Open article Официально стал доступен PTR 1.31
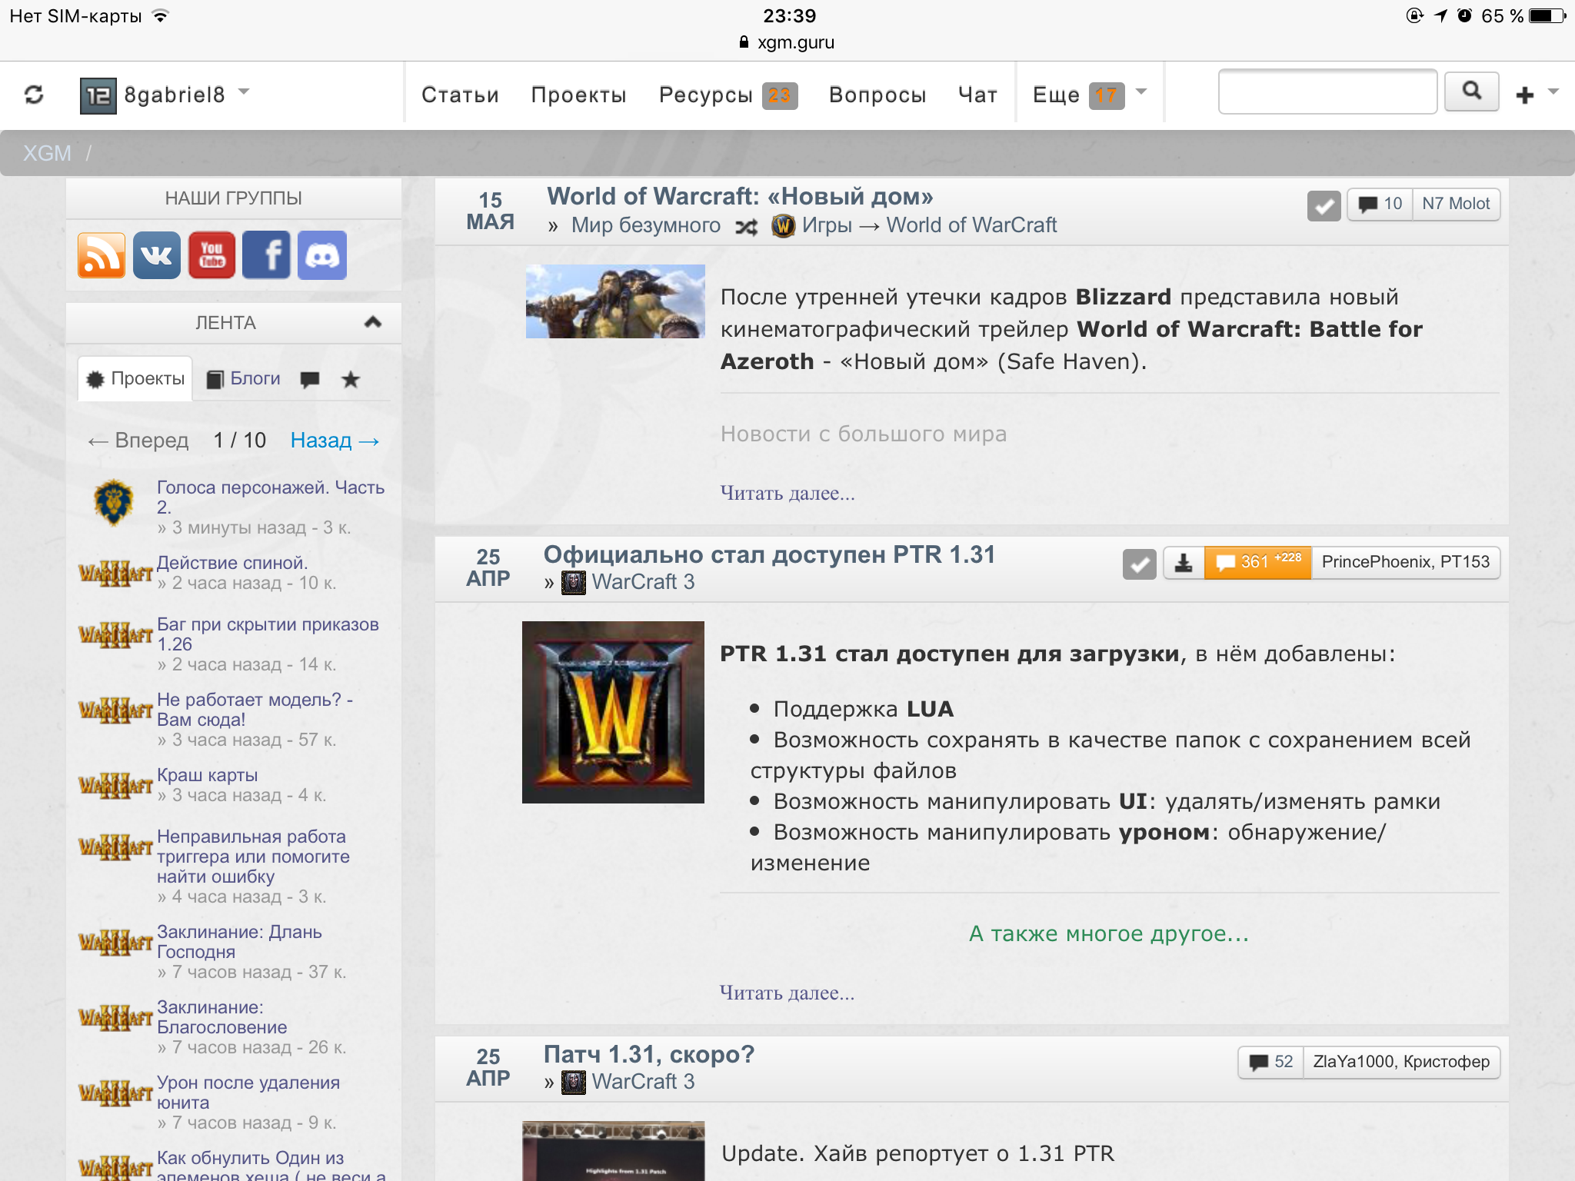 tap(769, 554)
